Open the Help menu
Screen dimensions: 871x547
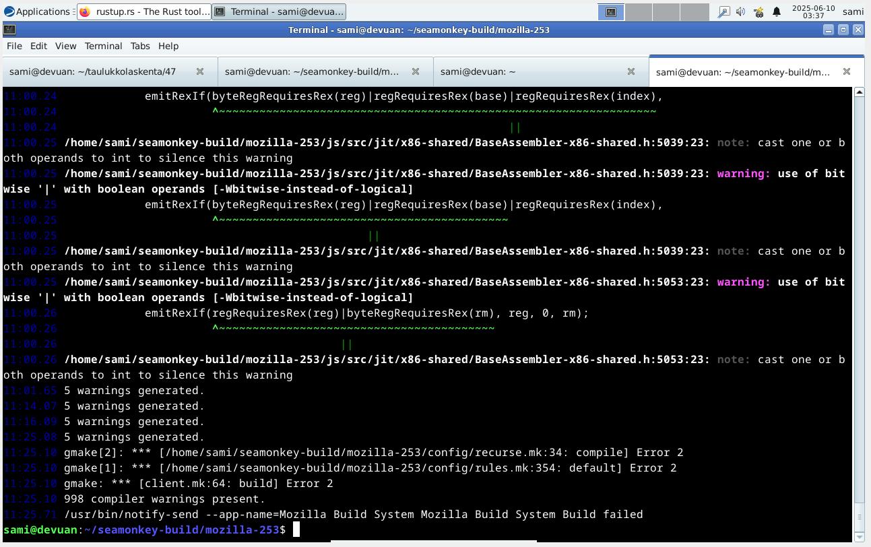pos(168,46)
